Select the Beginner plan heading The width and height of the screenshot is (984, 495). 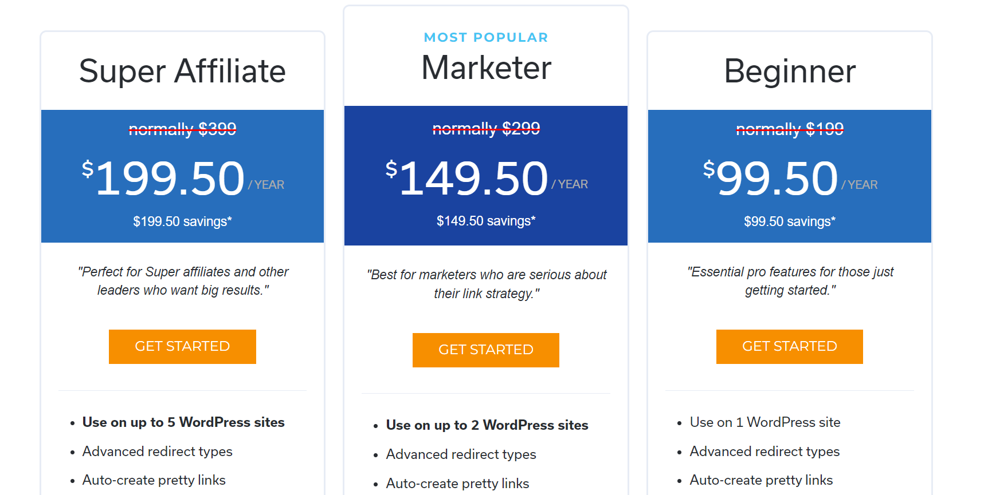790,72
